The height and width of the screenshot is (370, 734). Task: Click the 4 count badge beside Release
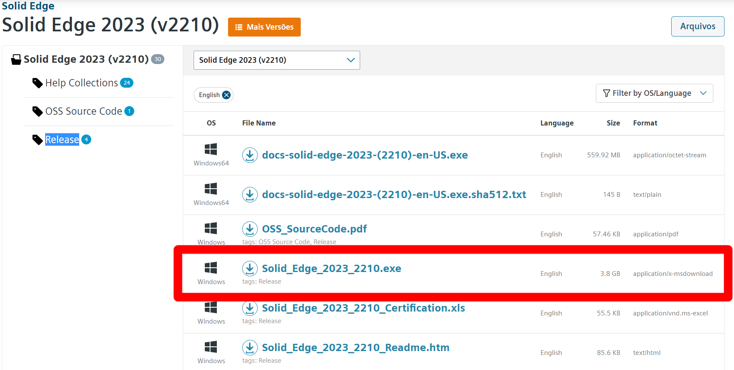[86, 140]
